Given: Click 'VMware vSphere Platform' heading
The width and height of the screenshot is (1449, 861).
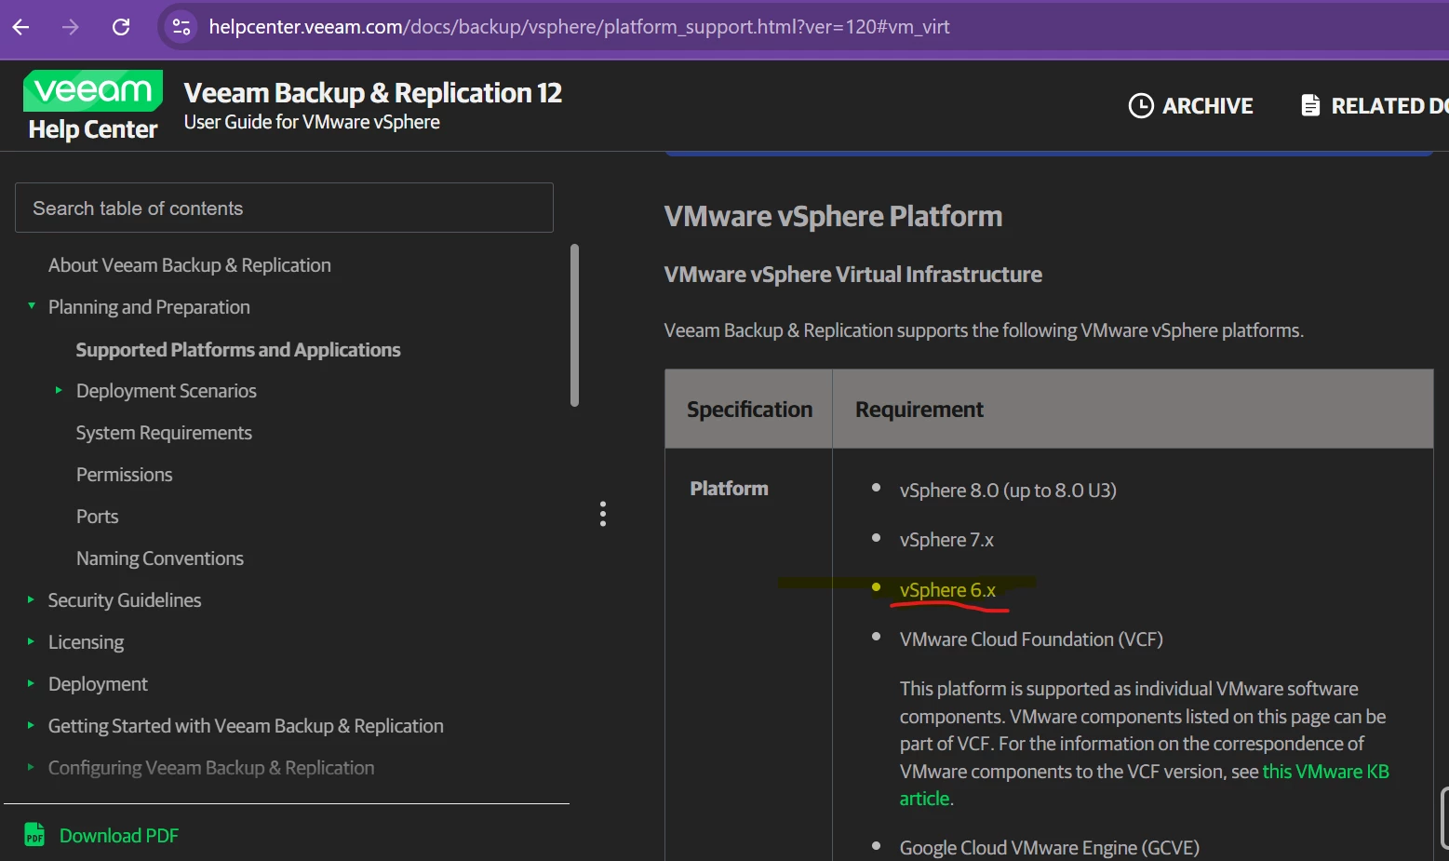Looking at the screenshot, I should tap(833, 216).
